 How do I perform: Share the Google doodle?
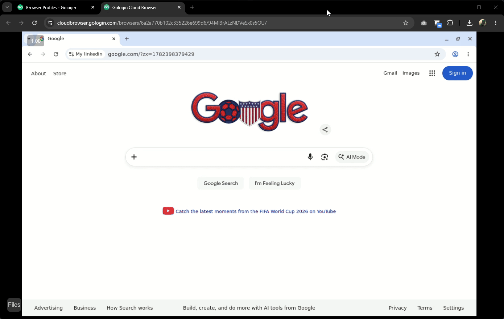click(325, 130)
